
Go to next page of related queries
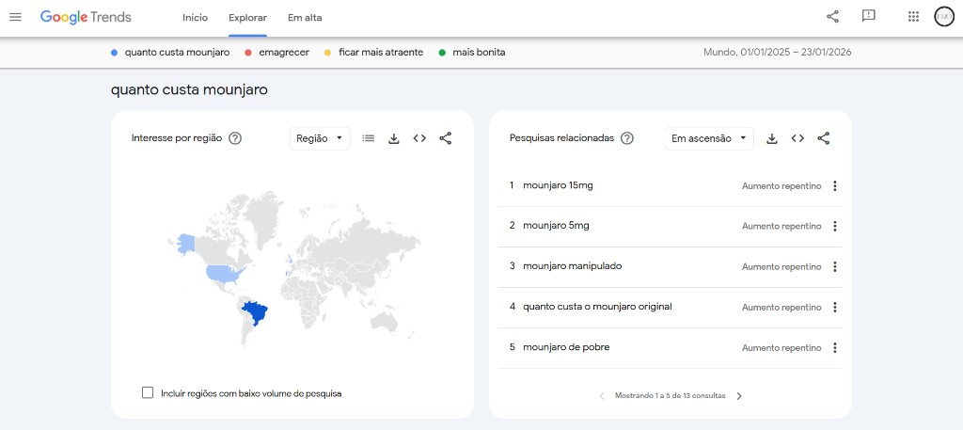739,396
